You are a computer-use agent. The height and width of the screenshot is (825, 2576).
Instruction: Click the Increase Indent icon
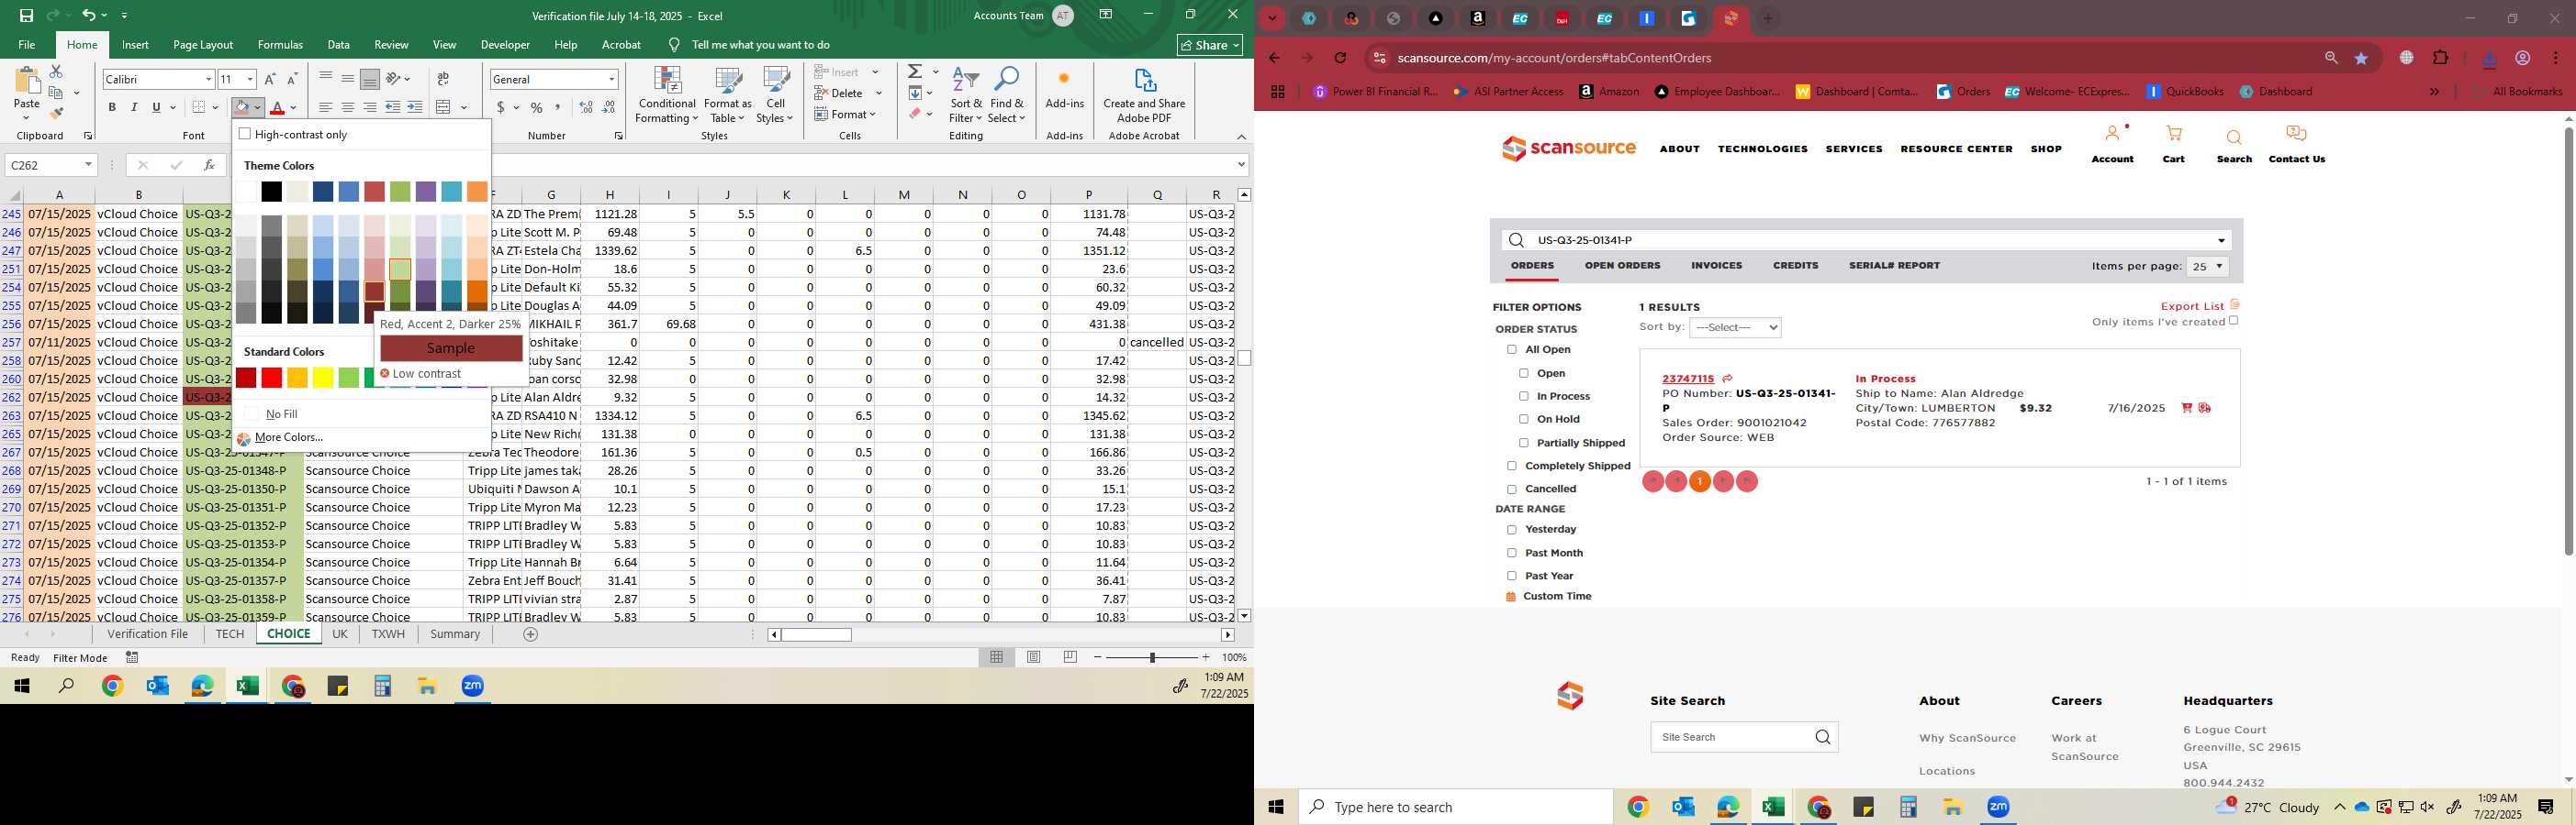coord(415,108)
